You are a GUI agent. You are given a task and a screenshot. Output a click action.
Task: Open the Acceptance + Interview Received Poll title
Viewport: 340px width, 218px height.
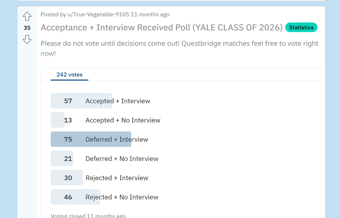pos(161,27)
